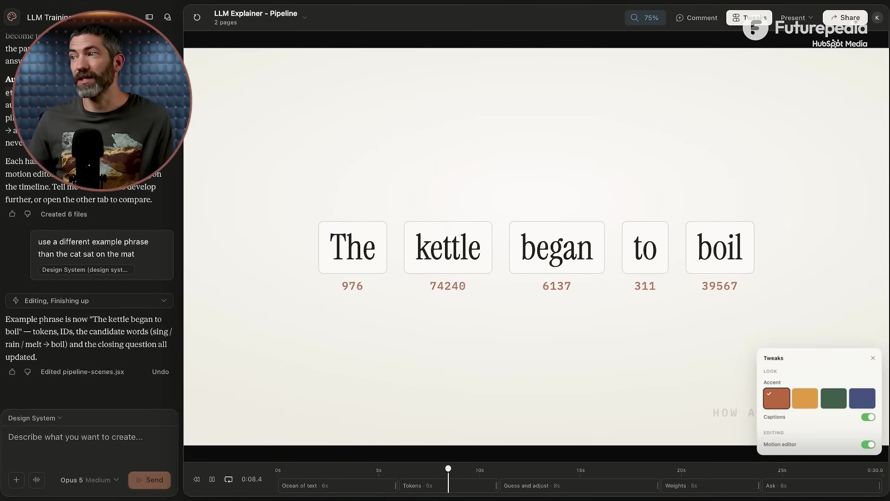
Task: Close the Tweaks panel
Action: (873, 358)
